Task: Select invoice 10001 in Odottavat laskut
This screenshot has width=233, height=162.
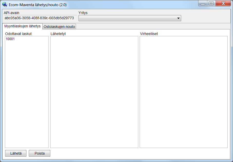Action: [x=10, y=39]
